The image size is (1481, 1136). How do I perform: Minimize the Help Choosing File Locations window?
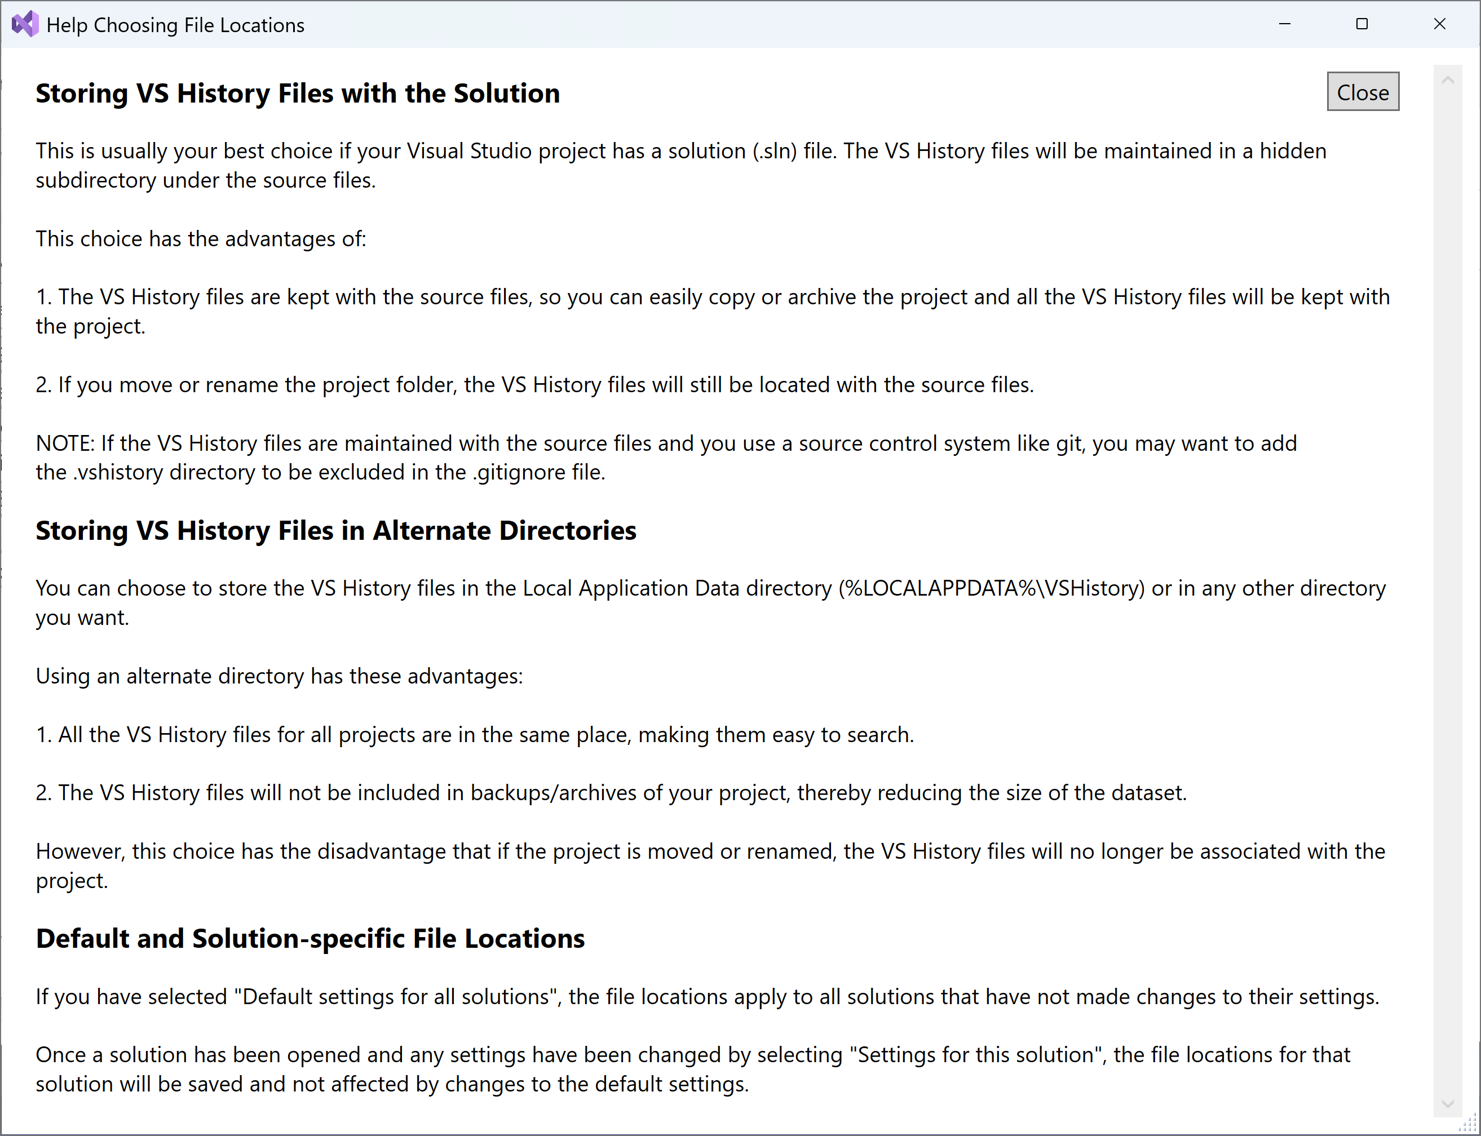(1285, 24)
